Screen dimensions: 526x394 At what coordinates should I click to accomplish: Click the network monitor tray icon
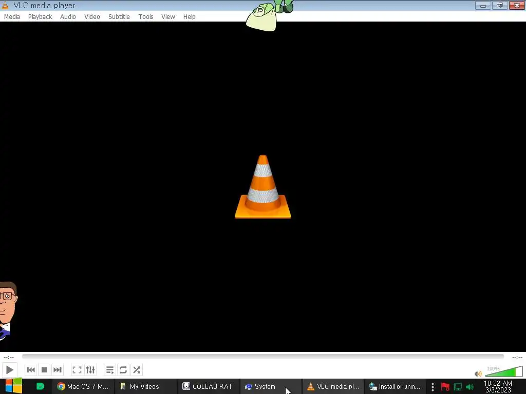tap(458, 387)
